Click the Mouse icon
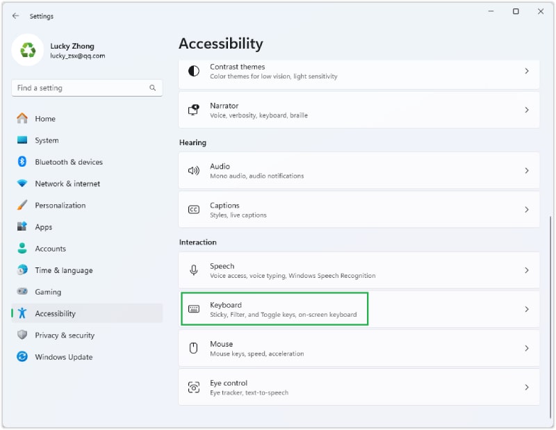 pos(194,348)
